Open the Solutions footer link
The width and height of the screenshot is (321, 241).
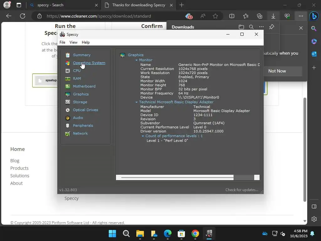(20, 176)
